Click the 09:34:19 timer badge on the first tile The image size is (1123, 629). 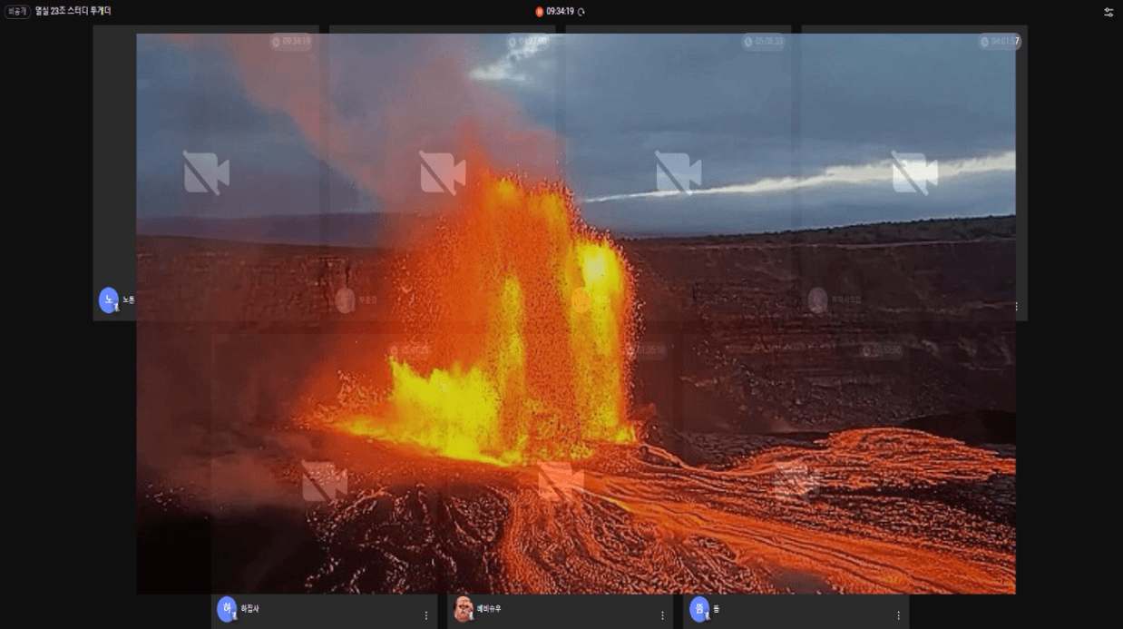tap(291, 41)
